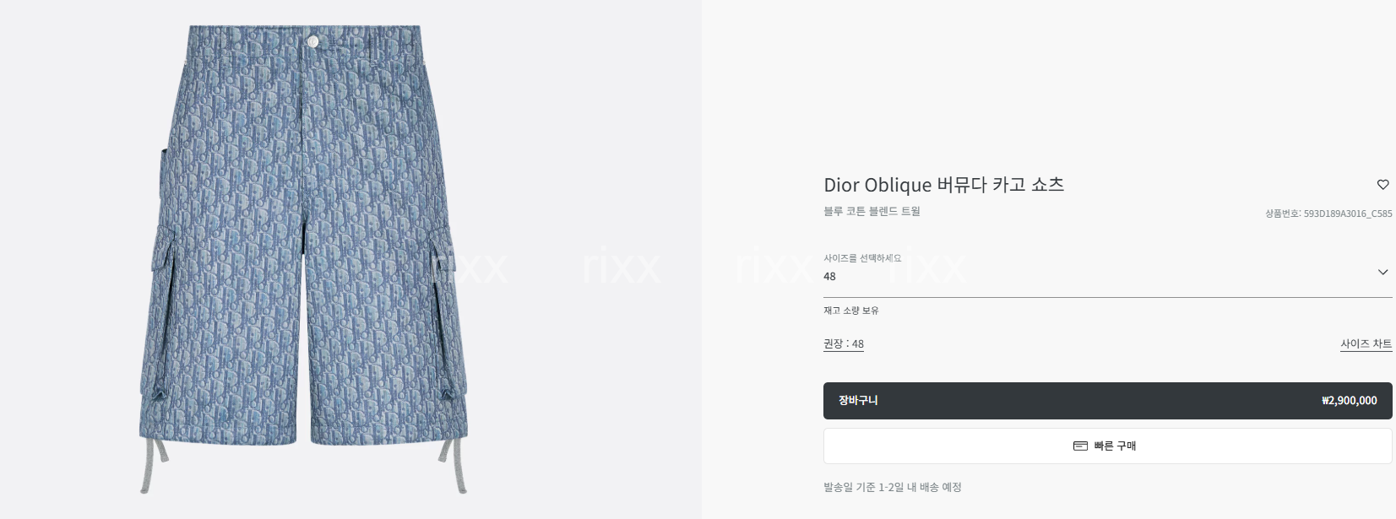
Task: Click the 권장 : 48 recommendation link
Action: click(844, 343)
